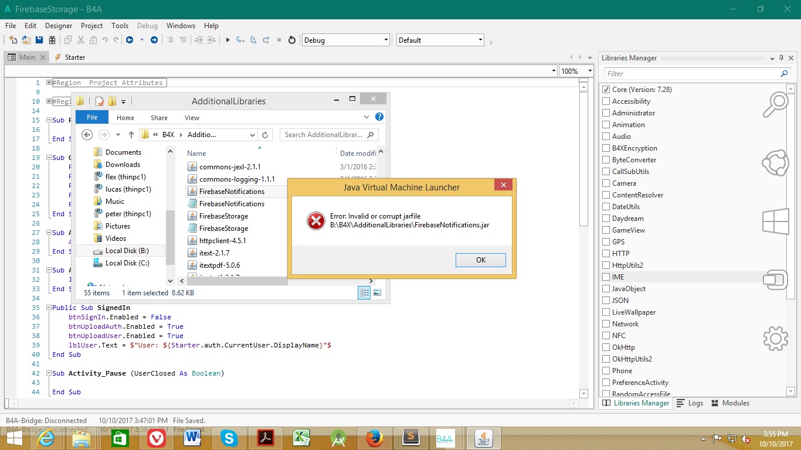Screen dimensions: 801x450
Task: Enable the B4XEncryption library
Action: 606,148
